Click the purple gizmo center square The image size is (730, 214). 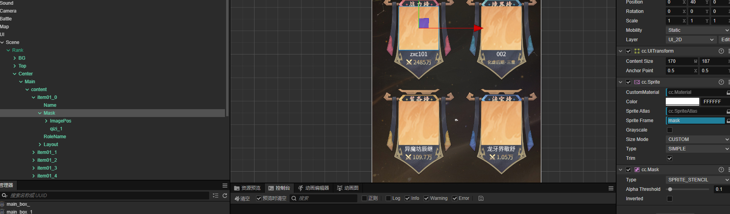(424, 23)
